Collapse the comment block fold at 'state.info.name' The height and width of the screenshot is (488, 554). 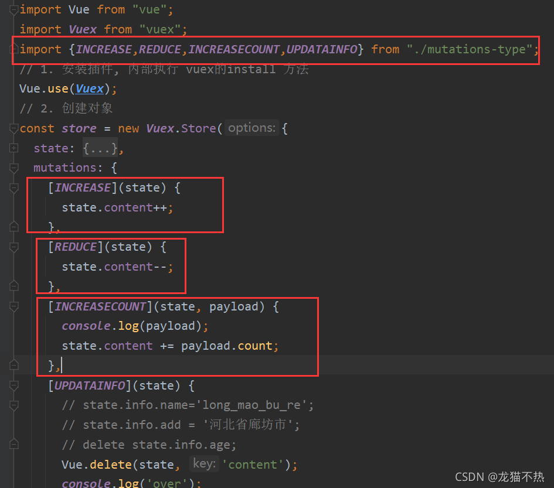[14, 405]
